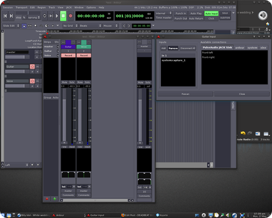Click Add in Guitar input dialog
This screenshot has width=272, height=218.
pos(163,48)
